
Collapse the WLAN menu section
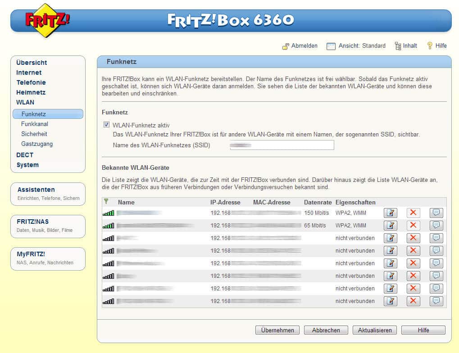25,103
